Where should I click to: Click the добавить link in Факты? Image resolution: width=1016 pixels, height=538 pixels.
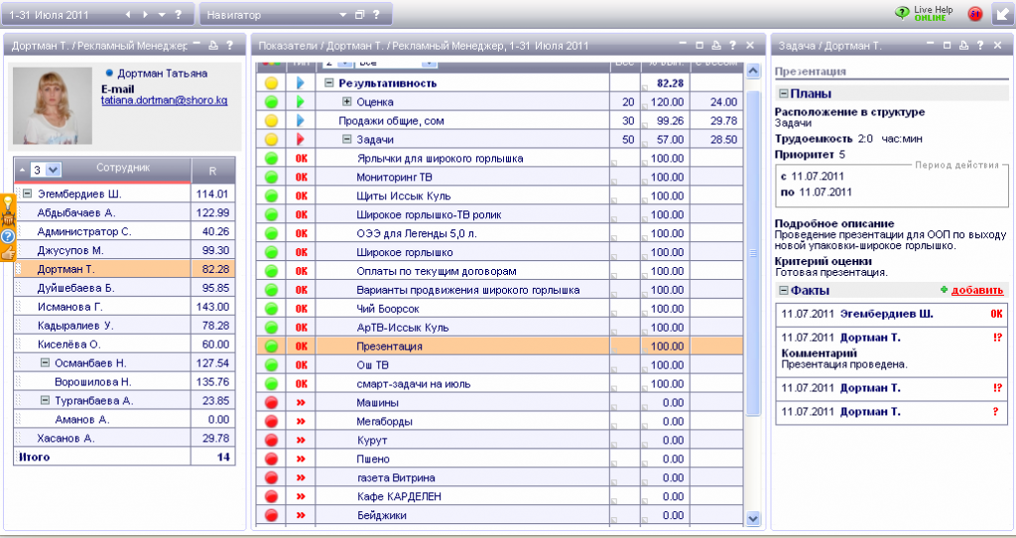977,291
